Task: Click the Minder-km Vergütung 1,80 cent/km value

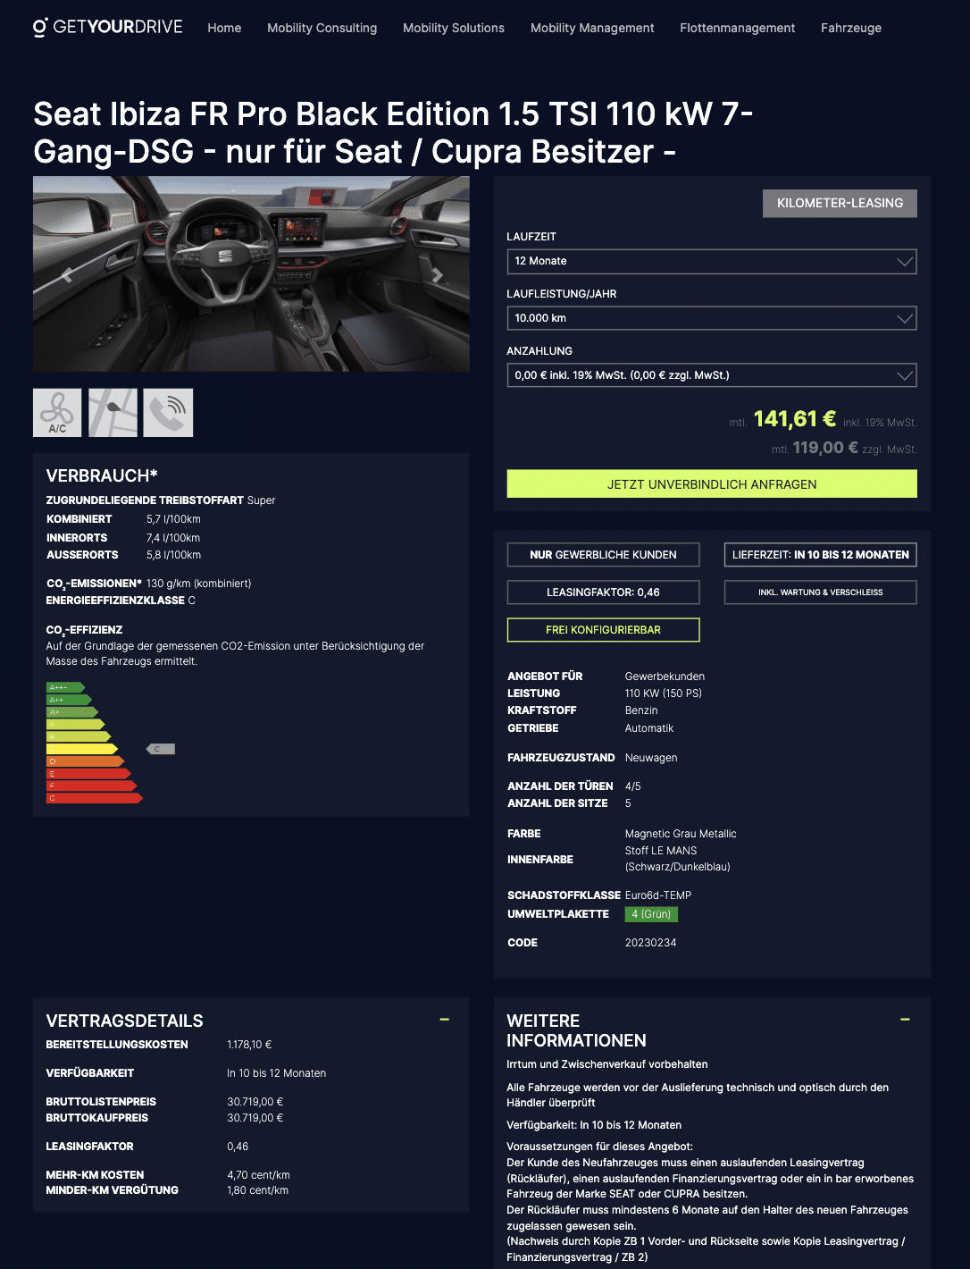Action: coord(257,1190)
